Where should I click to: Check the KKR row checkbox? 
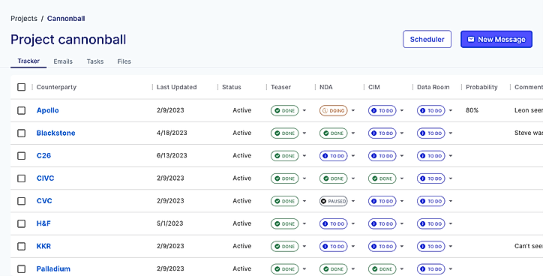22,246
